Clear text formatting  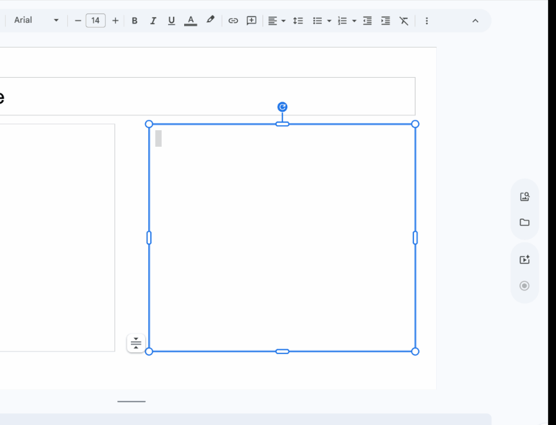click(404, 21)
